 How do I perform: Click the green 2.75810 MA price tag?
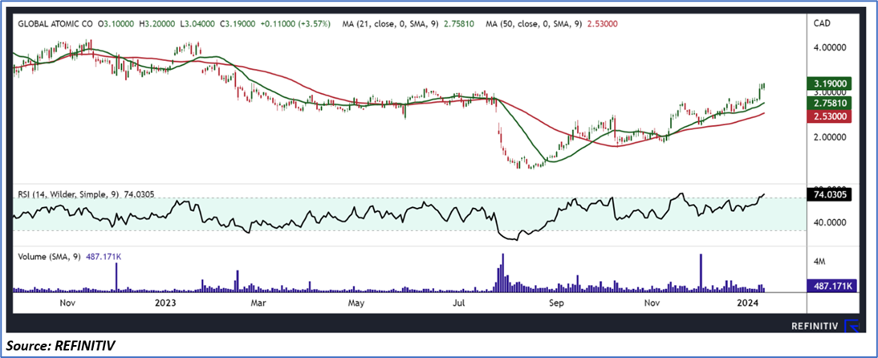(829, 103)
